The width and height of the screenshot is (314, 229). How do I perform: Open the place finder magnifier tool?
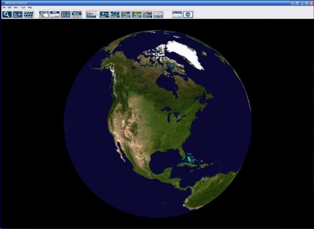[x=7, y=14]
